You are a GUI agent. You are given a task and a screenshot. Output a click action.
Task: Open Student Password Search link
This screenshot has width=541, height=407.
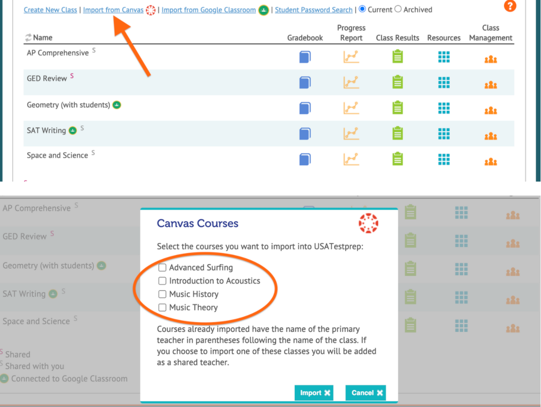[x=313, y=10]
